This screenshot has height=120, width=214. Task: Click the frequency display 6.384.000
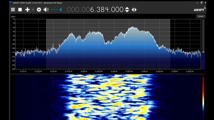click(95, 10)
